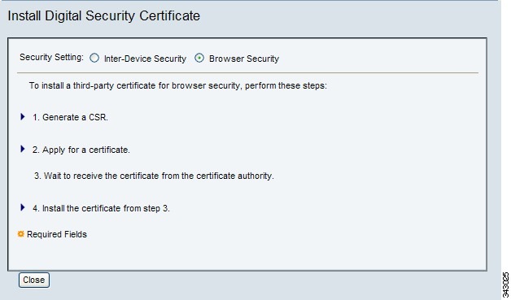Screen dimensions: 511x300
Task: Click the Install Digital Security Certificate heading
Action: click(x=103, y=15)
